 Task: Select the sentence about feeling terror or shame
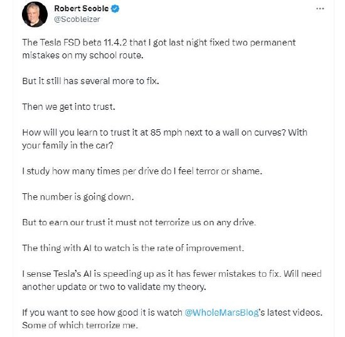tap(142, 171)
